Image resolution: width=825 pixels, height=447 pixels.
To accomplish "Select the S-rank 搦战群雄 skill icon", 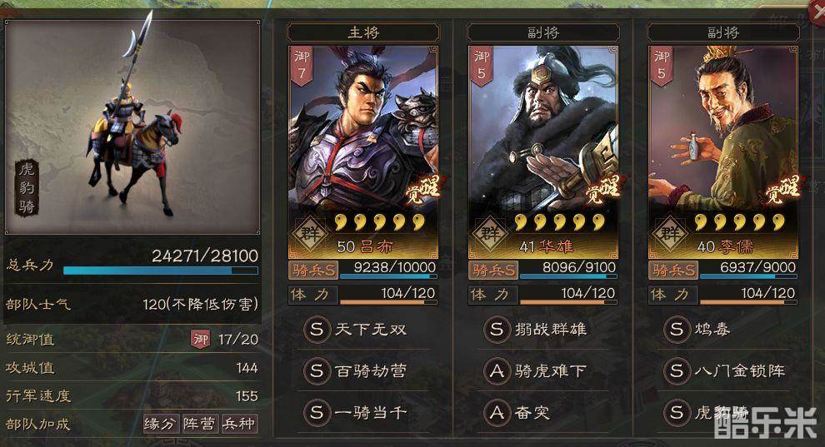I will click(497, 330).
